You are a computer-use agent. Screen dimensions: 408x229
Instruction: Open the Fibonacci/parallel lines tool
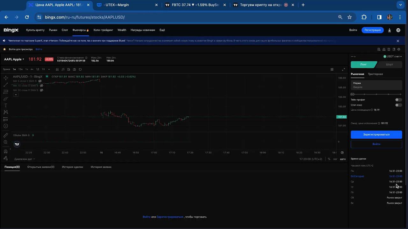tap(6, 92)
